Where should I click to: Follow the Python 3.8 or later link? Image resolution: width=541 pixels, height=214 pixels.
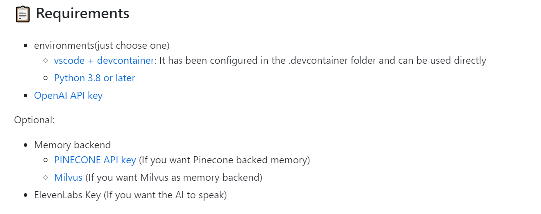pyautogui.click(x=94, y=78)
